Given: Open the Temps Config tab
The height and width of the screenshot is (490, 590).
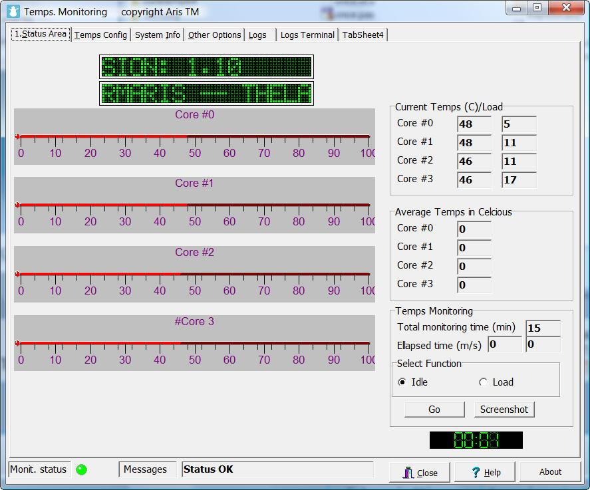Looking at the screenshot, I should point(100,35).
